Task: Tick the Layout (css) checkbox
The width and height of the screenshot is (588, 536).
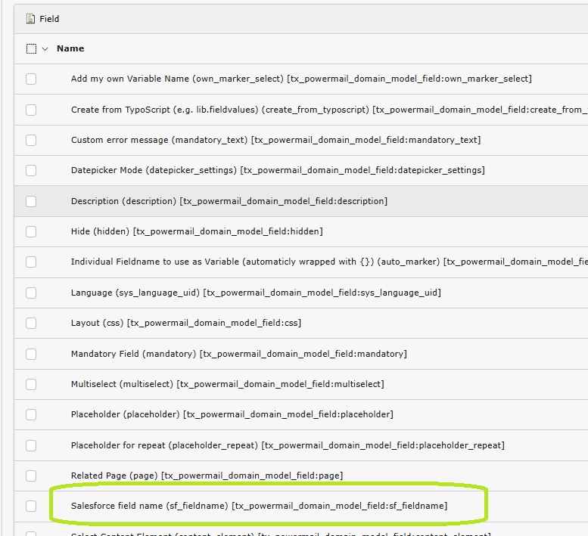Action: [31, 323]
